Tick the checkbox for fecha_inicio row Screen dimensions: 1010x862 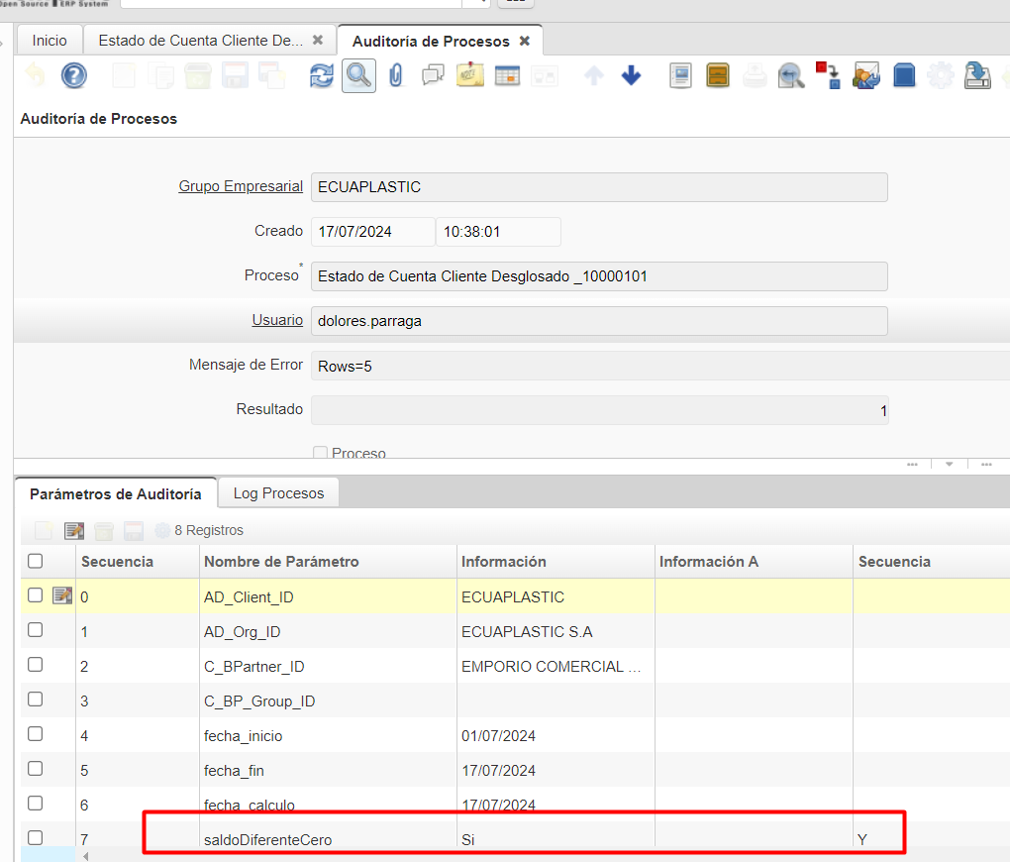point(36,734)
